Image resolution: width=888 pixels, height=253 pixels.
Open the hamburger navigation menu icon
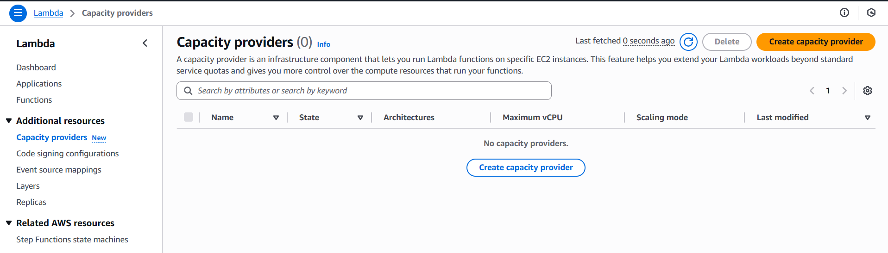(18, 13)
